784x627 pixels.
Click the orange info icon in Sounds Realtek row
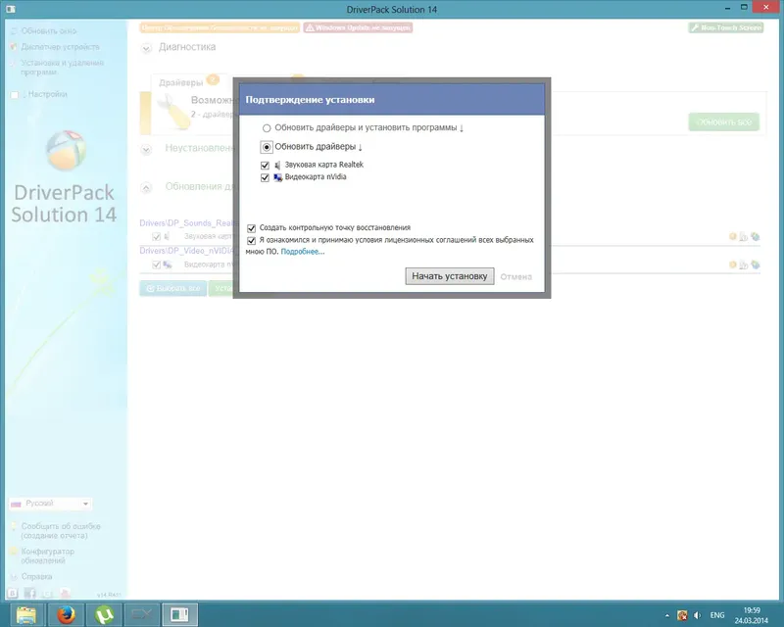pyautogui.click(x=732, y=236)
